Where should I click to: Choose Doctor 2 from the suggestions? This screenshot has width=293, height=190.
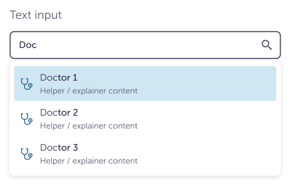pos(145,118)
